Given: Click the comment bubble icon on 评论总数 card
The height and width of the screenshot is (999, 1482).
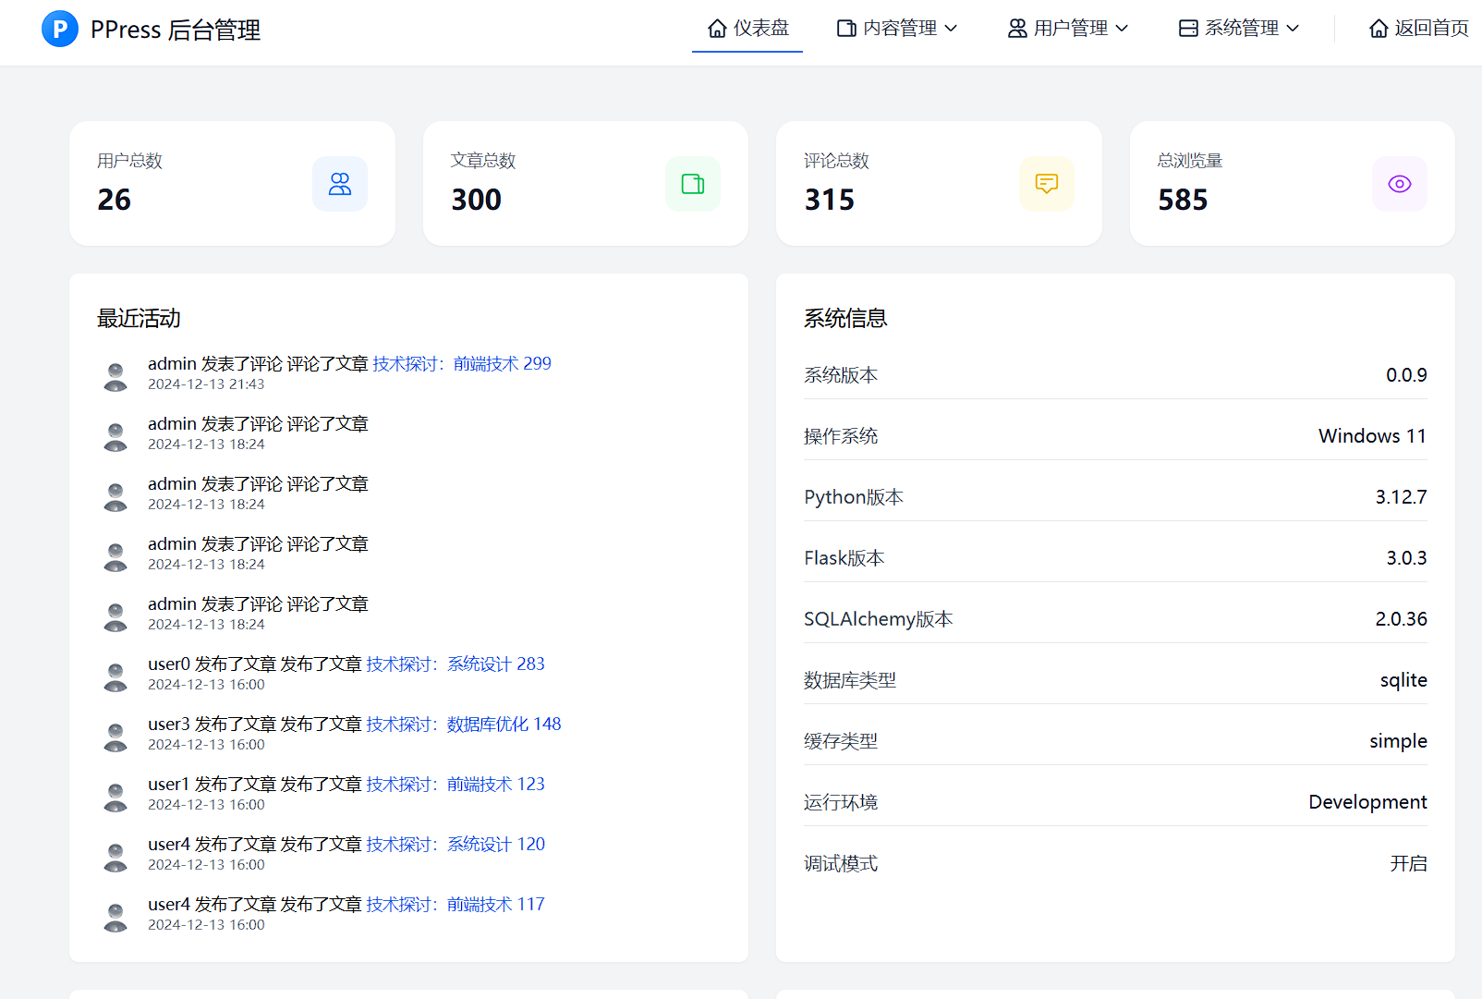Looking at the screenshot, I should [1046, 183].
